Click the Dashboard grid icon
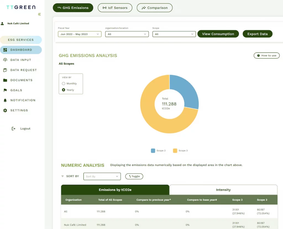Image resolution: width=283 pixels, height=229 pixels. click(x=5, y=50)
